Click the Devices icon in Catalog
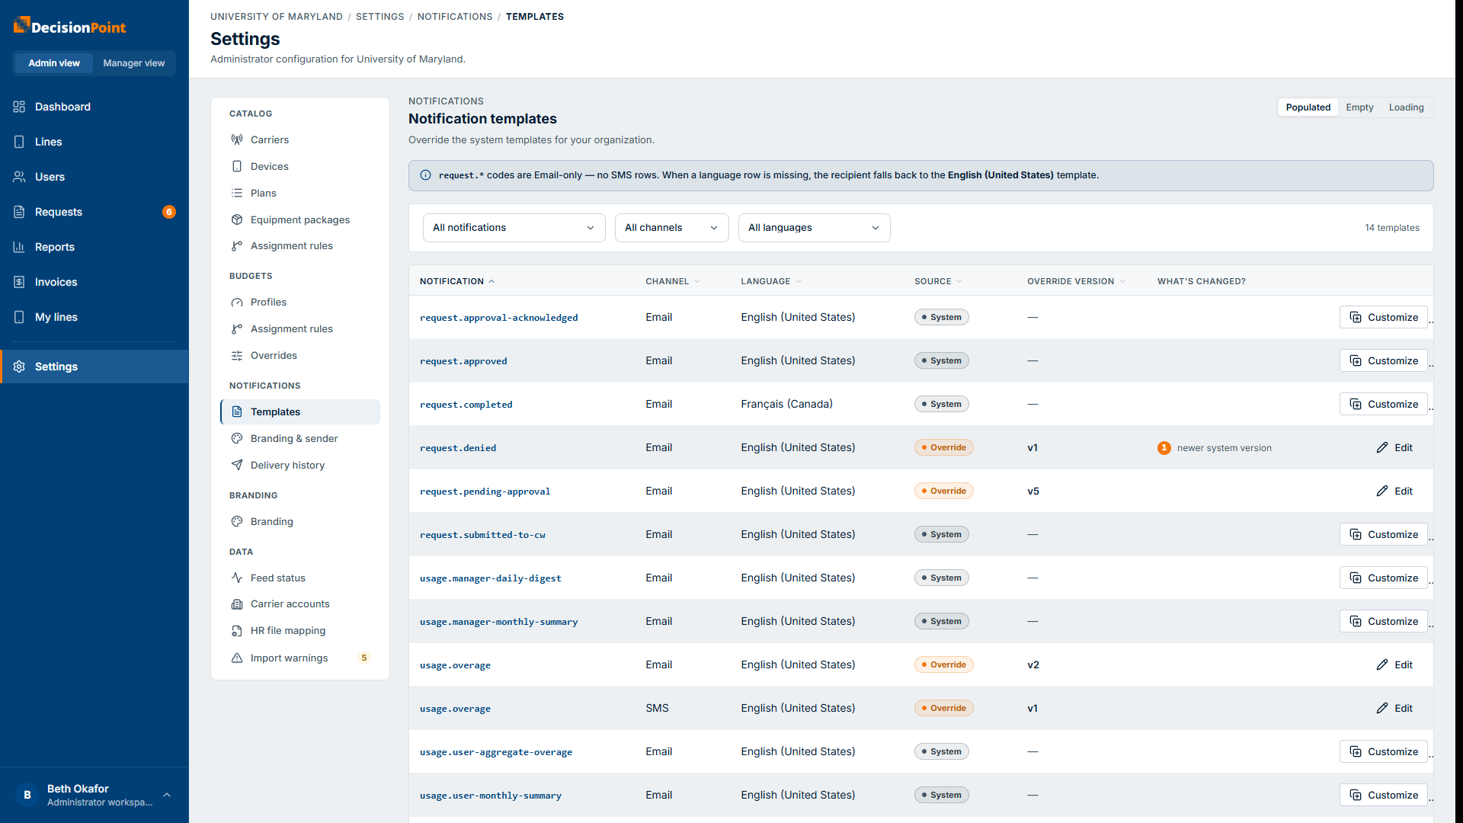 (x=237, y=166)
